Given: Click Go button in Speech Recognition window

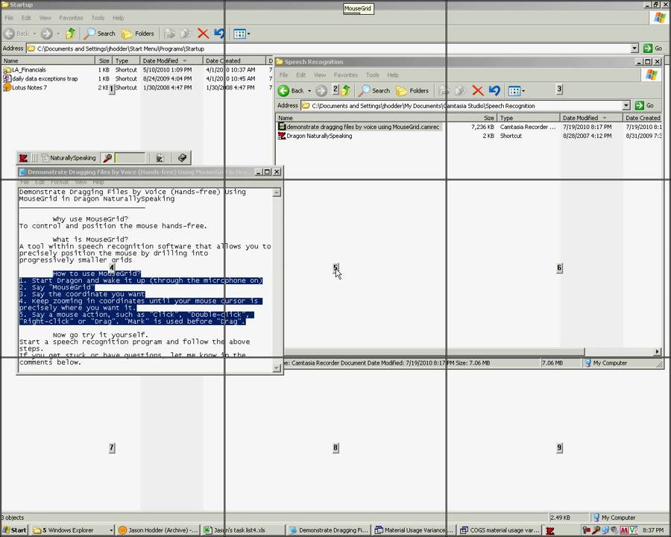Looking at the screenshot, I should pos(645,105).
